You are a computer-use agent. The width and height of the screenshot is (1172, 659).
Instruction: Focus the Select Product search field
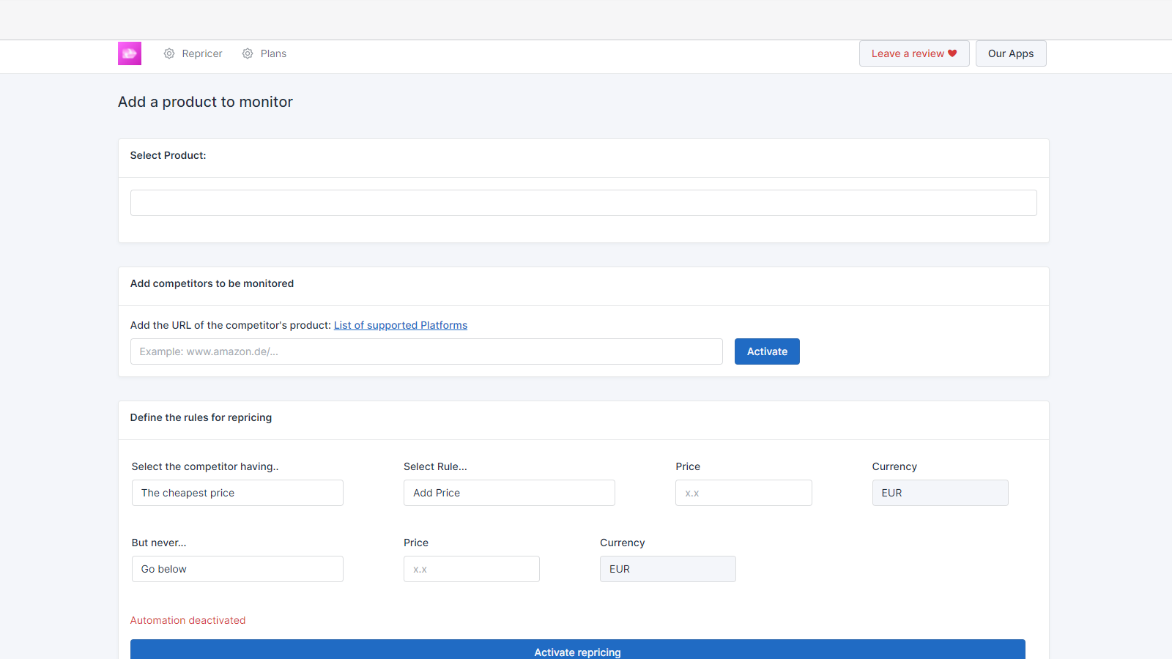(x=583, y=203)
